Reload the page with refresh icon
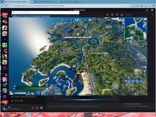 click(x=6, y=6)
